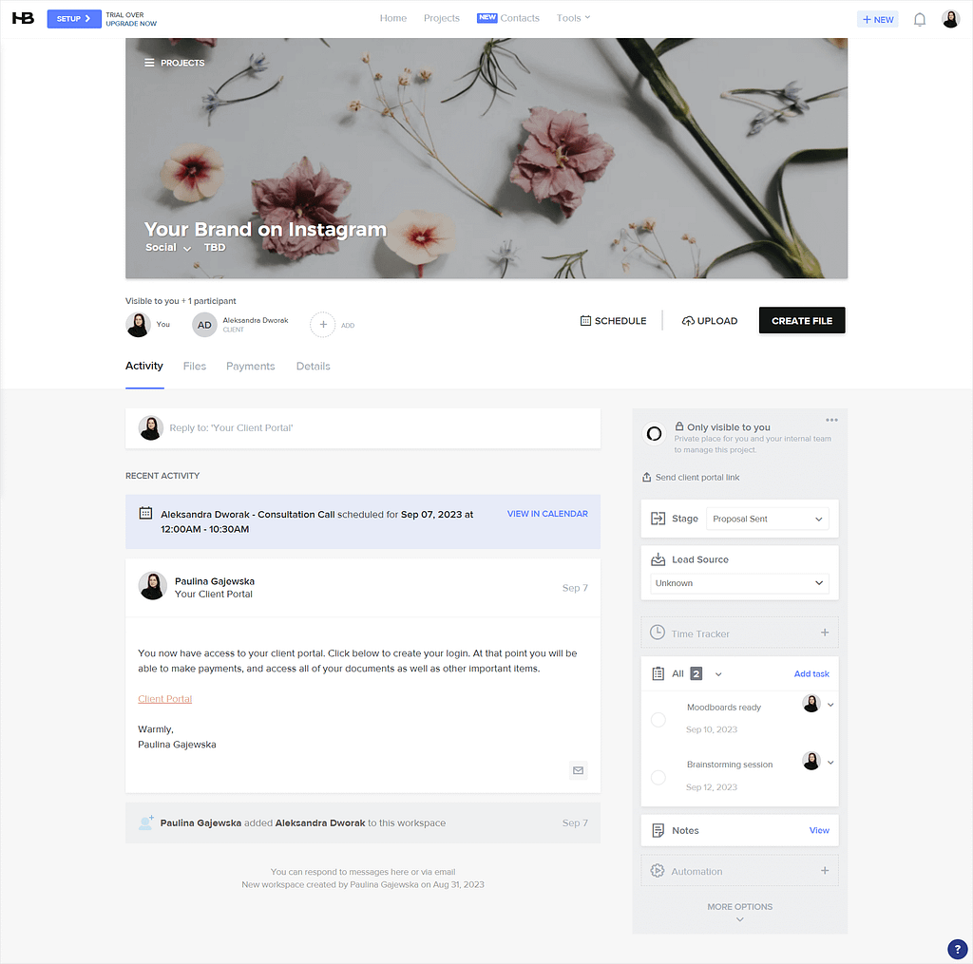Click the Notes document icon
973x964 pixels.
pos(658,831)
